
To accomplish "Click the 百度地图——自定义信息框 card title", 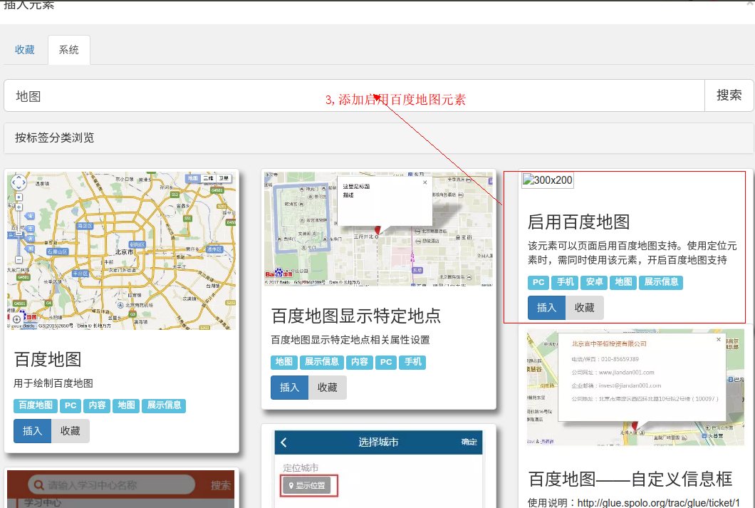I will pyautogui.click(x=630, y=479).
